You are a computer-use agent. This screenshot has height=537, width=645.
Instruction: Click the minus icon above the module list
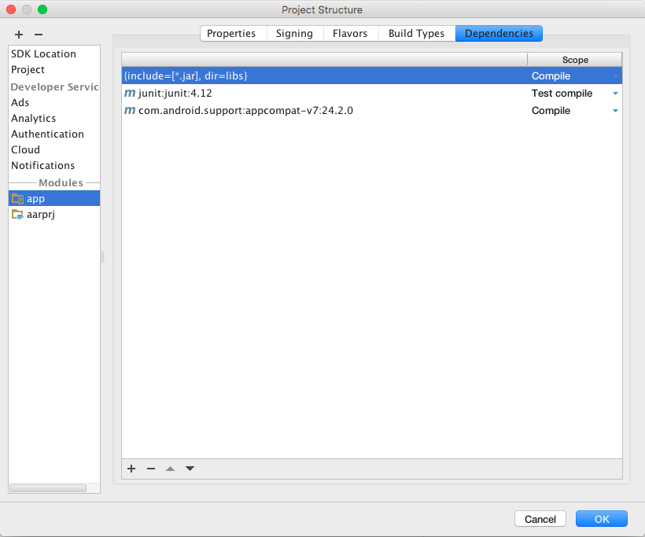(39, 35)
